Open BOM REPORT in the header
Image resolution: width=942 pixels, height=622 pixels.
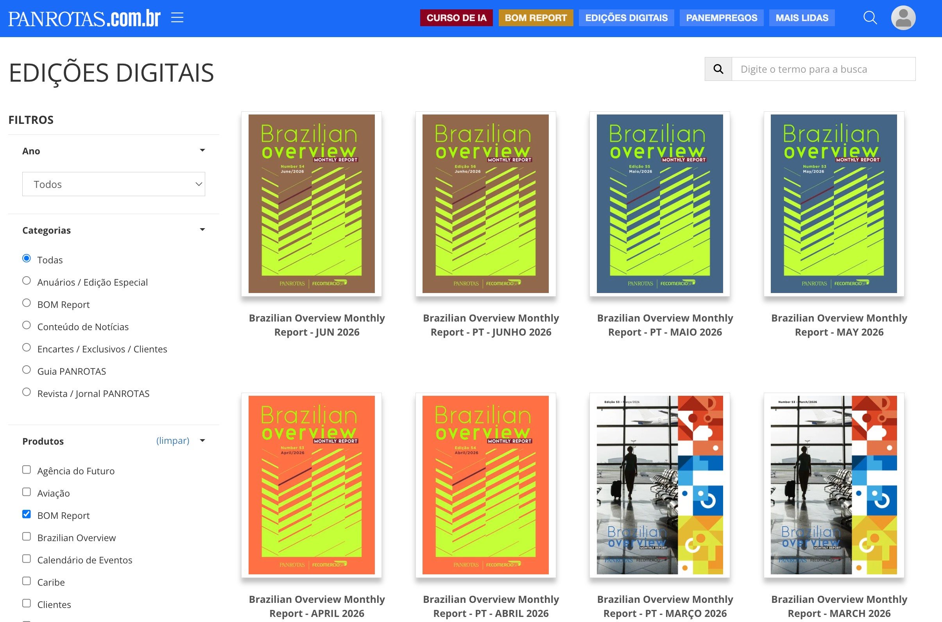535,18
